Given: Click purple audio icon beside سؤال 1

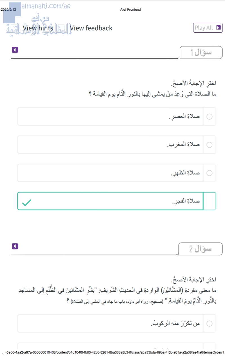Looking at the screenshot, I should tap(15, 50).
